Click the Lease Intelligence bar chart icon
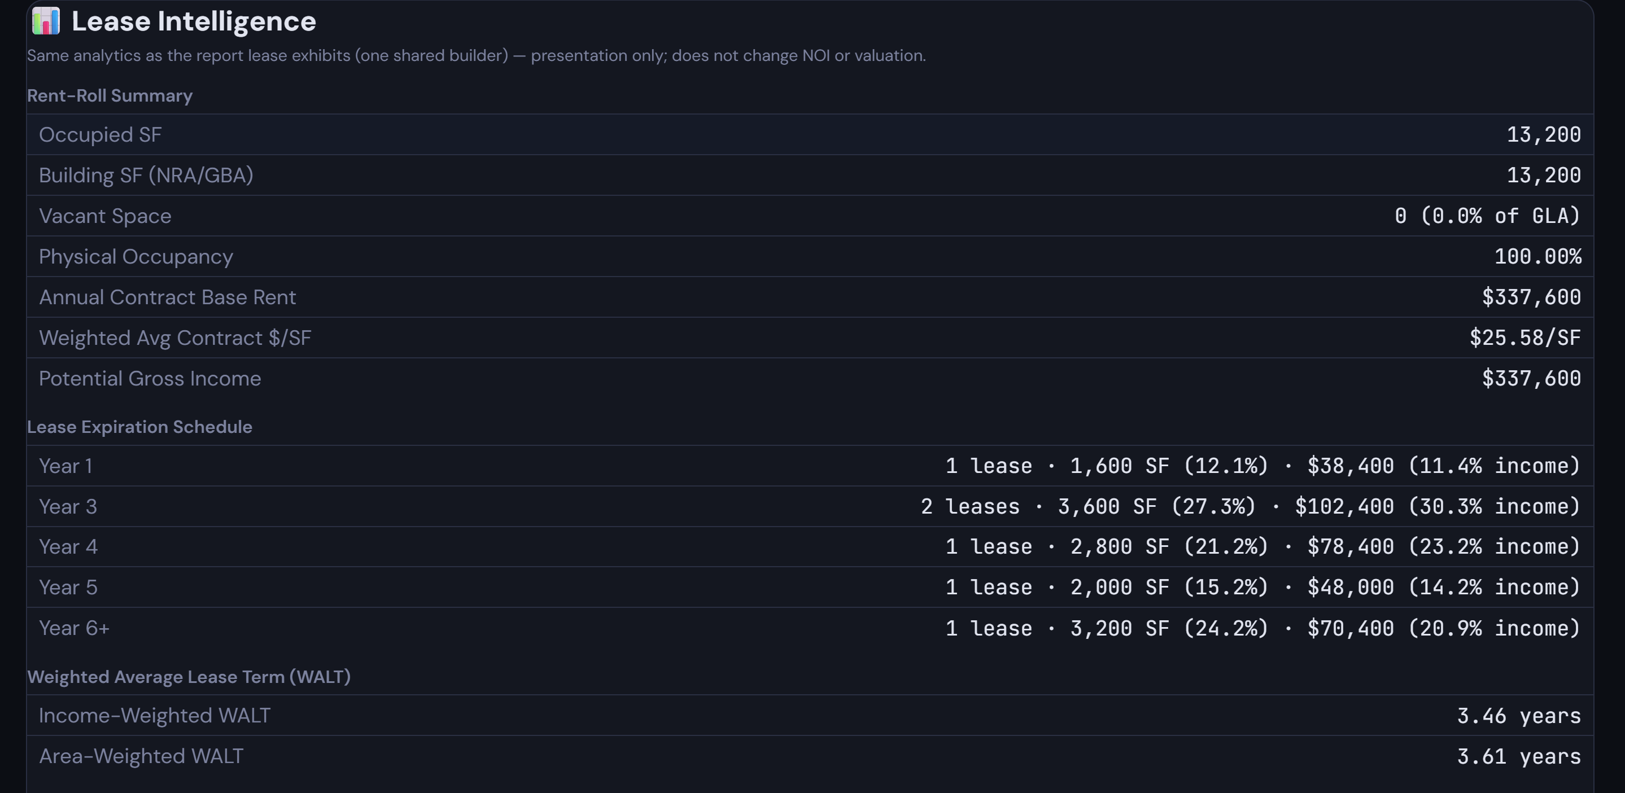The image size is (1625, 793). click(x=46, y=21)
